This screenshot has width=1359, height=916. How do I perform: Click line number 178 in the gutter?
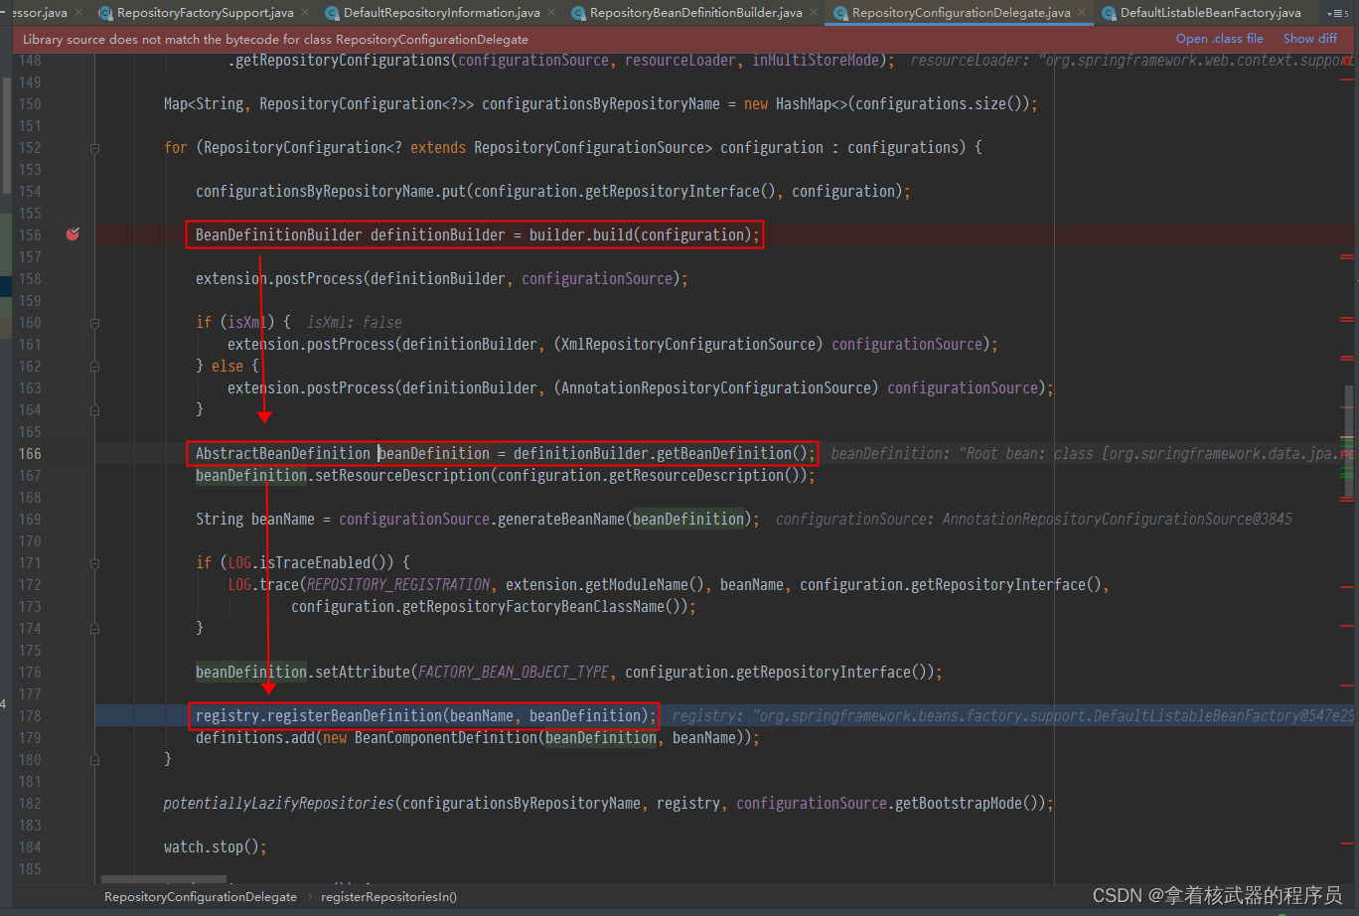[x=30, y=715]
